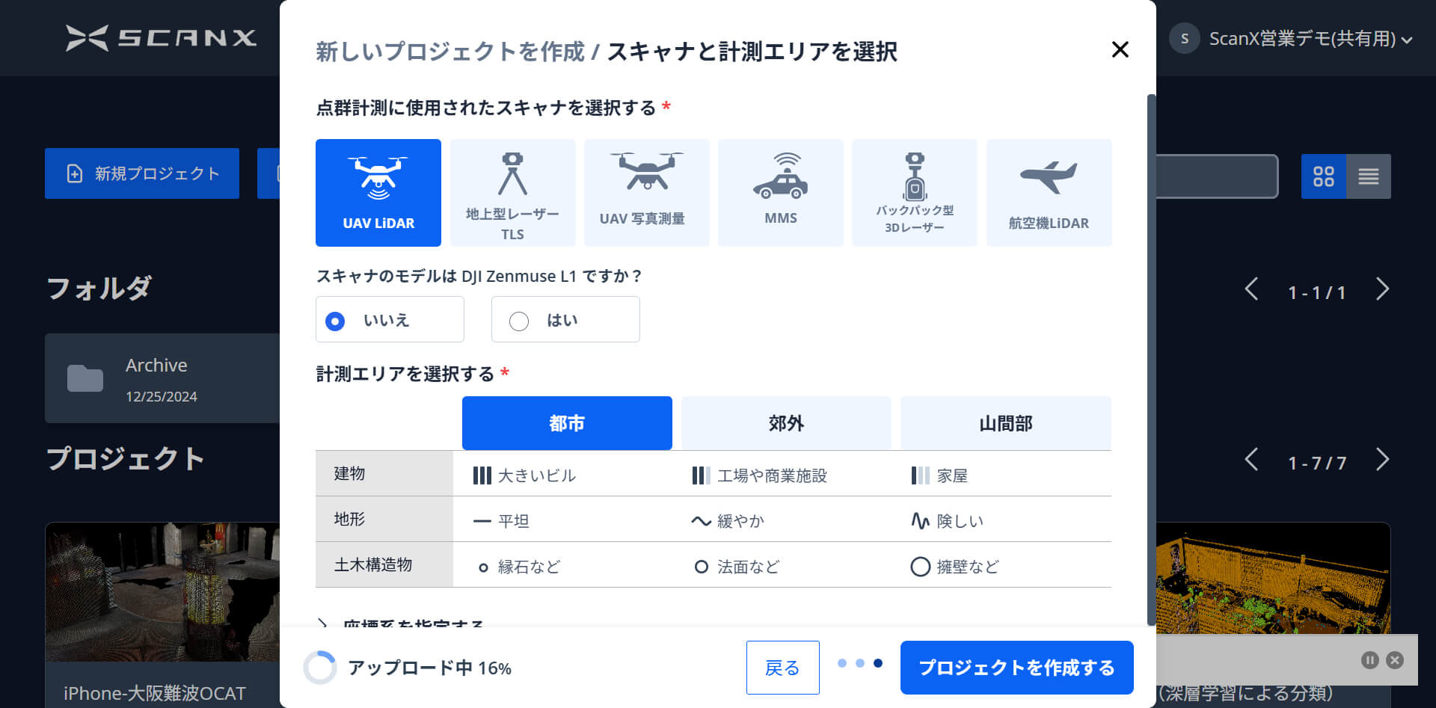1436x708 pixels.
Task: Choose バックパック型 3Dレーザー scanner
Action: coord(914,192)
